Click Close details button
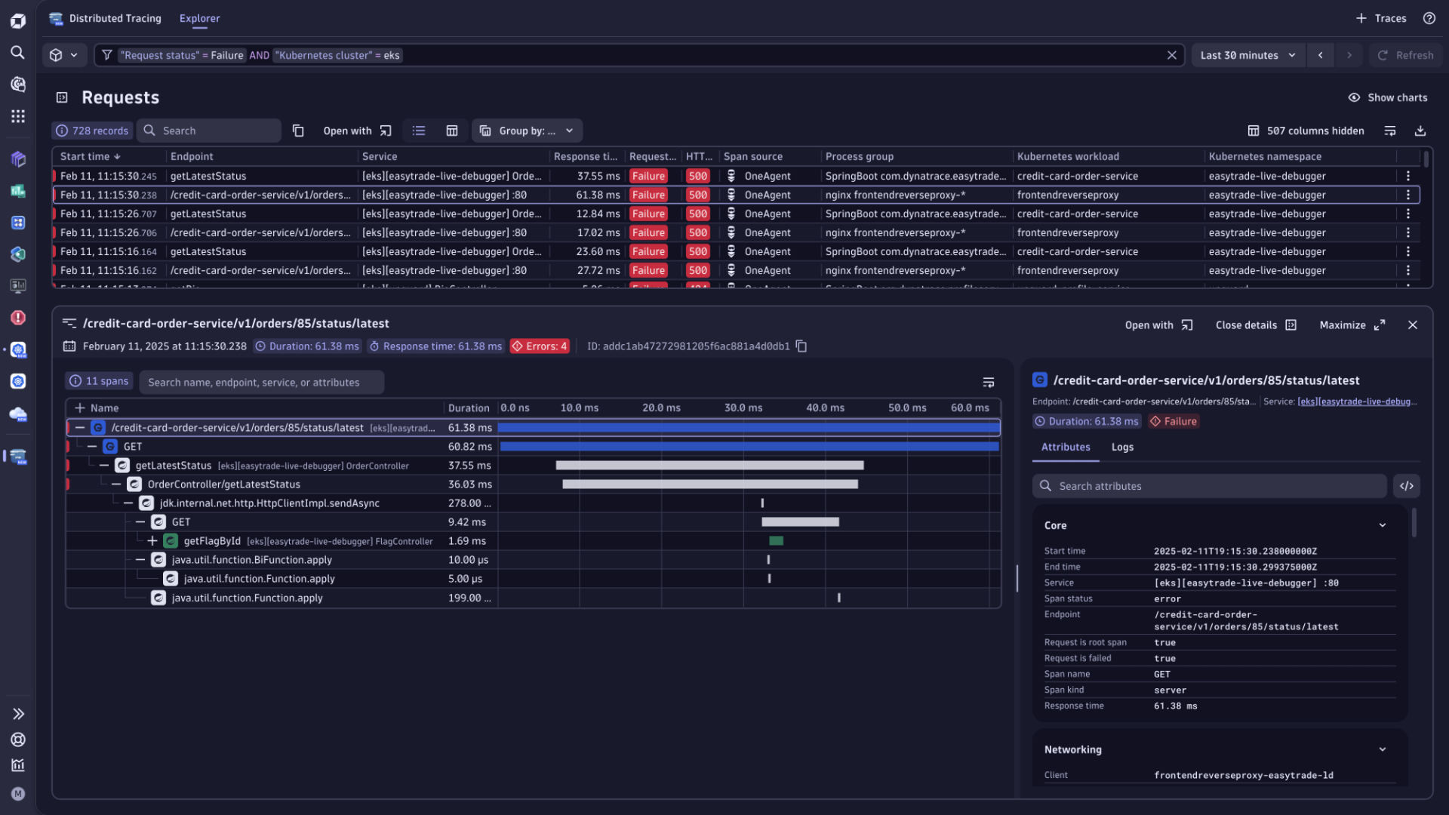This screenshot has height=815, width=1449. 1256,325
